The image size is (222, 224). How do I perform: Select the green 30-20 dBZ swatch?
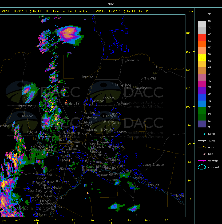(202, 111)
